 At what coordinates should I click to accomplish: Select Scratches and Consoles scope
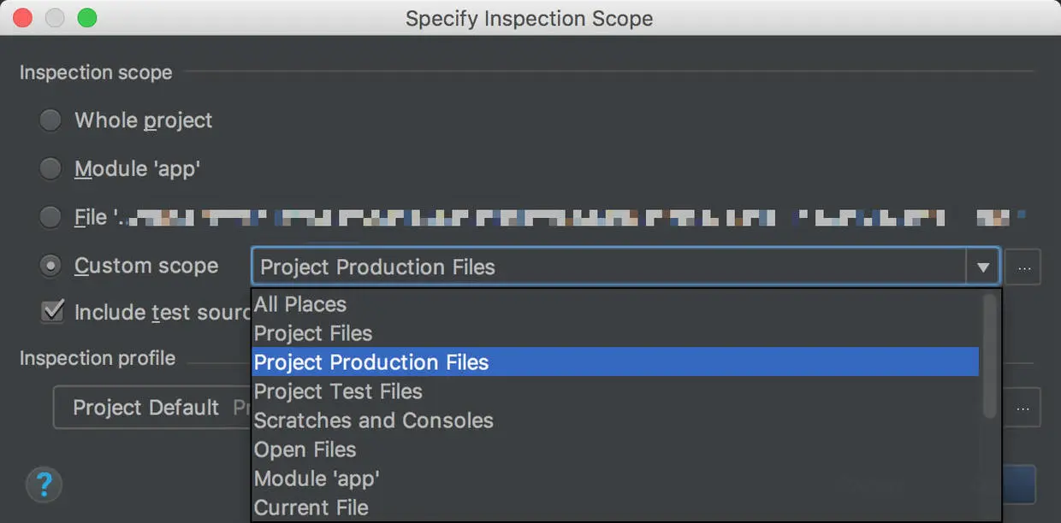[x=374, y=420]
